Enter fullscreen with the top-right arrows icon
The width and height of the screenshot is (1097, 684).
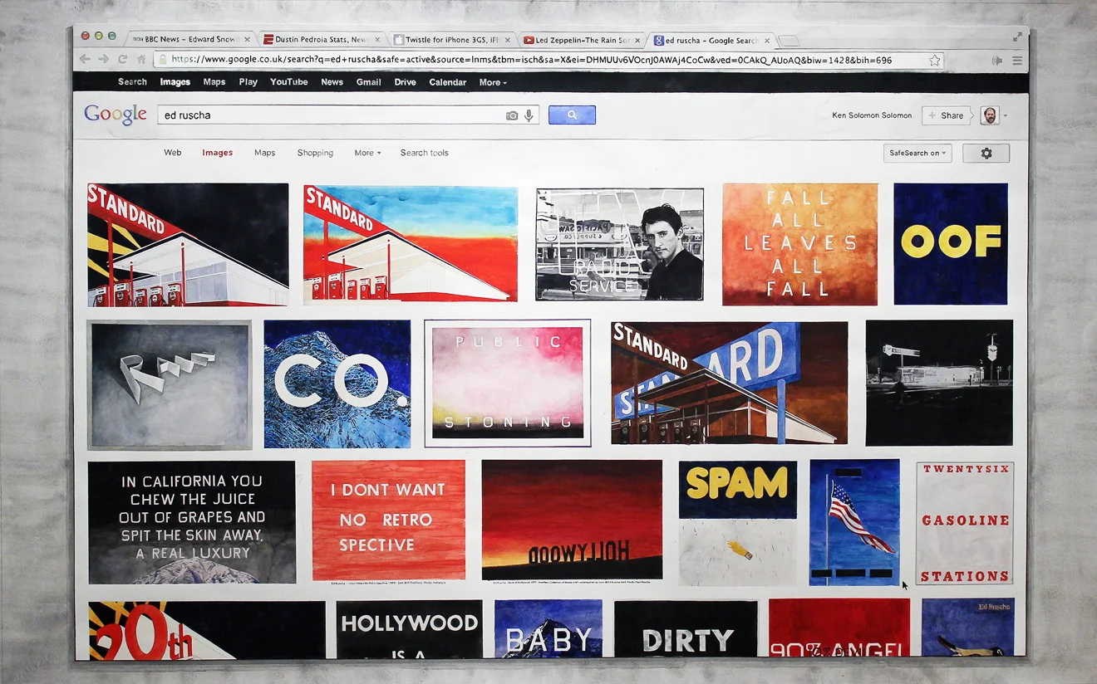(1017, 37)
